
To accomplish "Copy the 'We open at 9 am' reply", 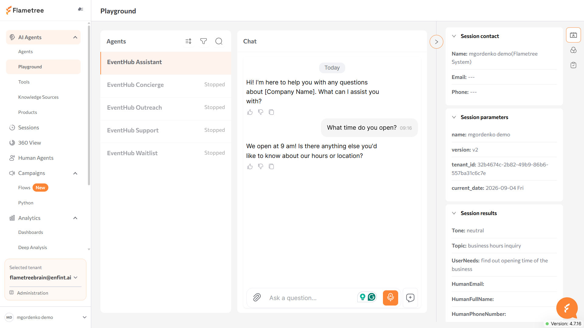I will point(271,167).
